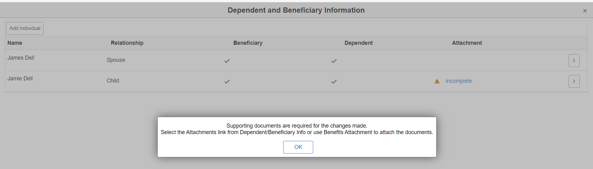This screenshot has height=169, width=593.
Task: Click the Relationship column header
Action: click(x=127, y=43)
